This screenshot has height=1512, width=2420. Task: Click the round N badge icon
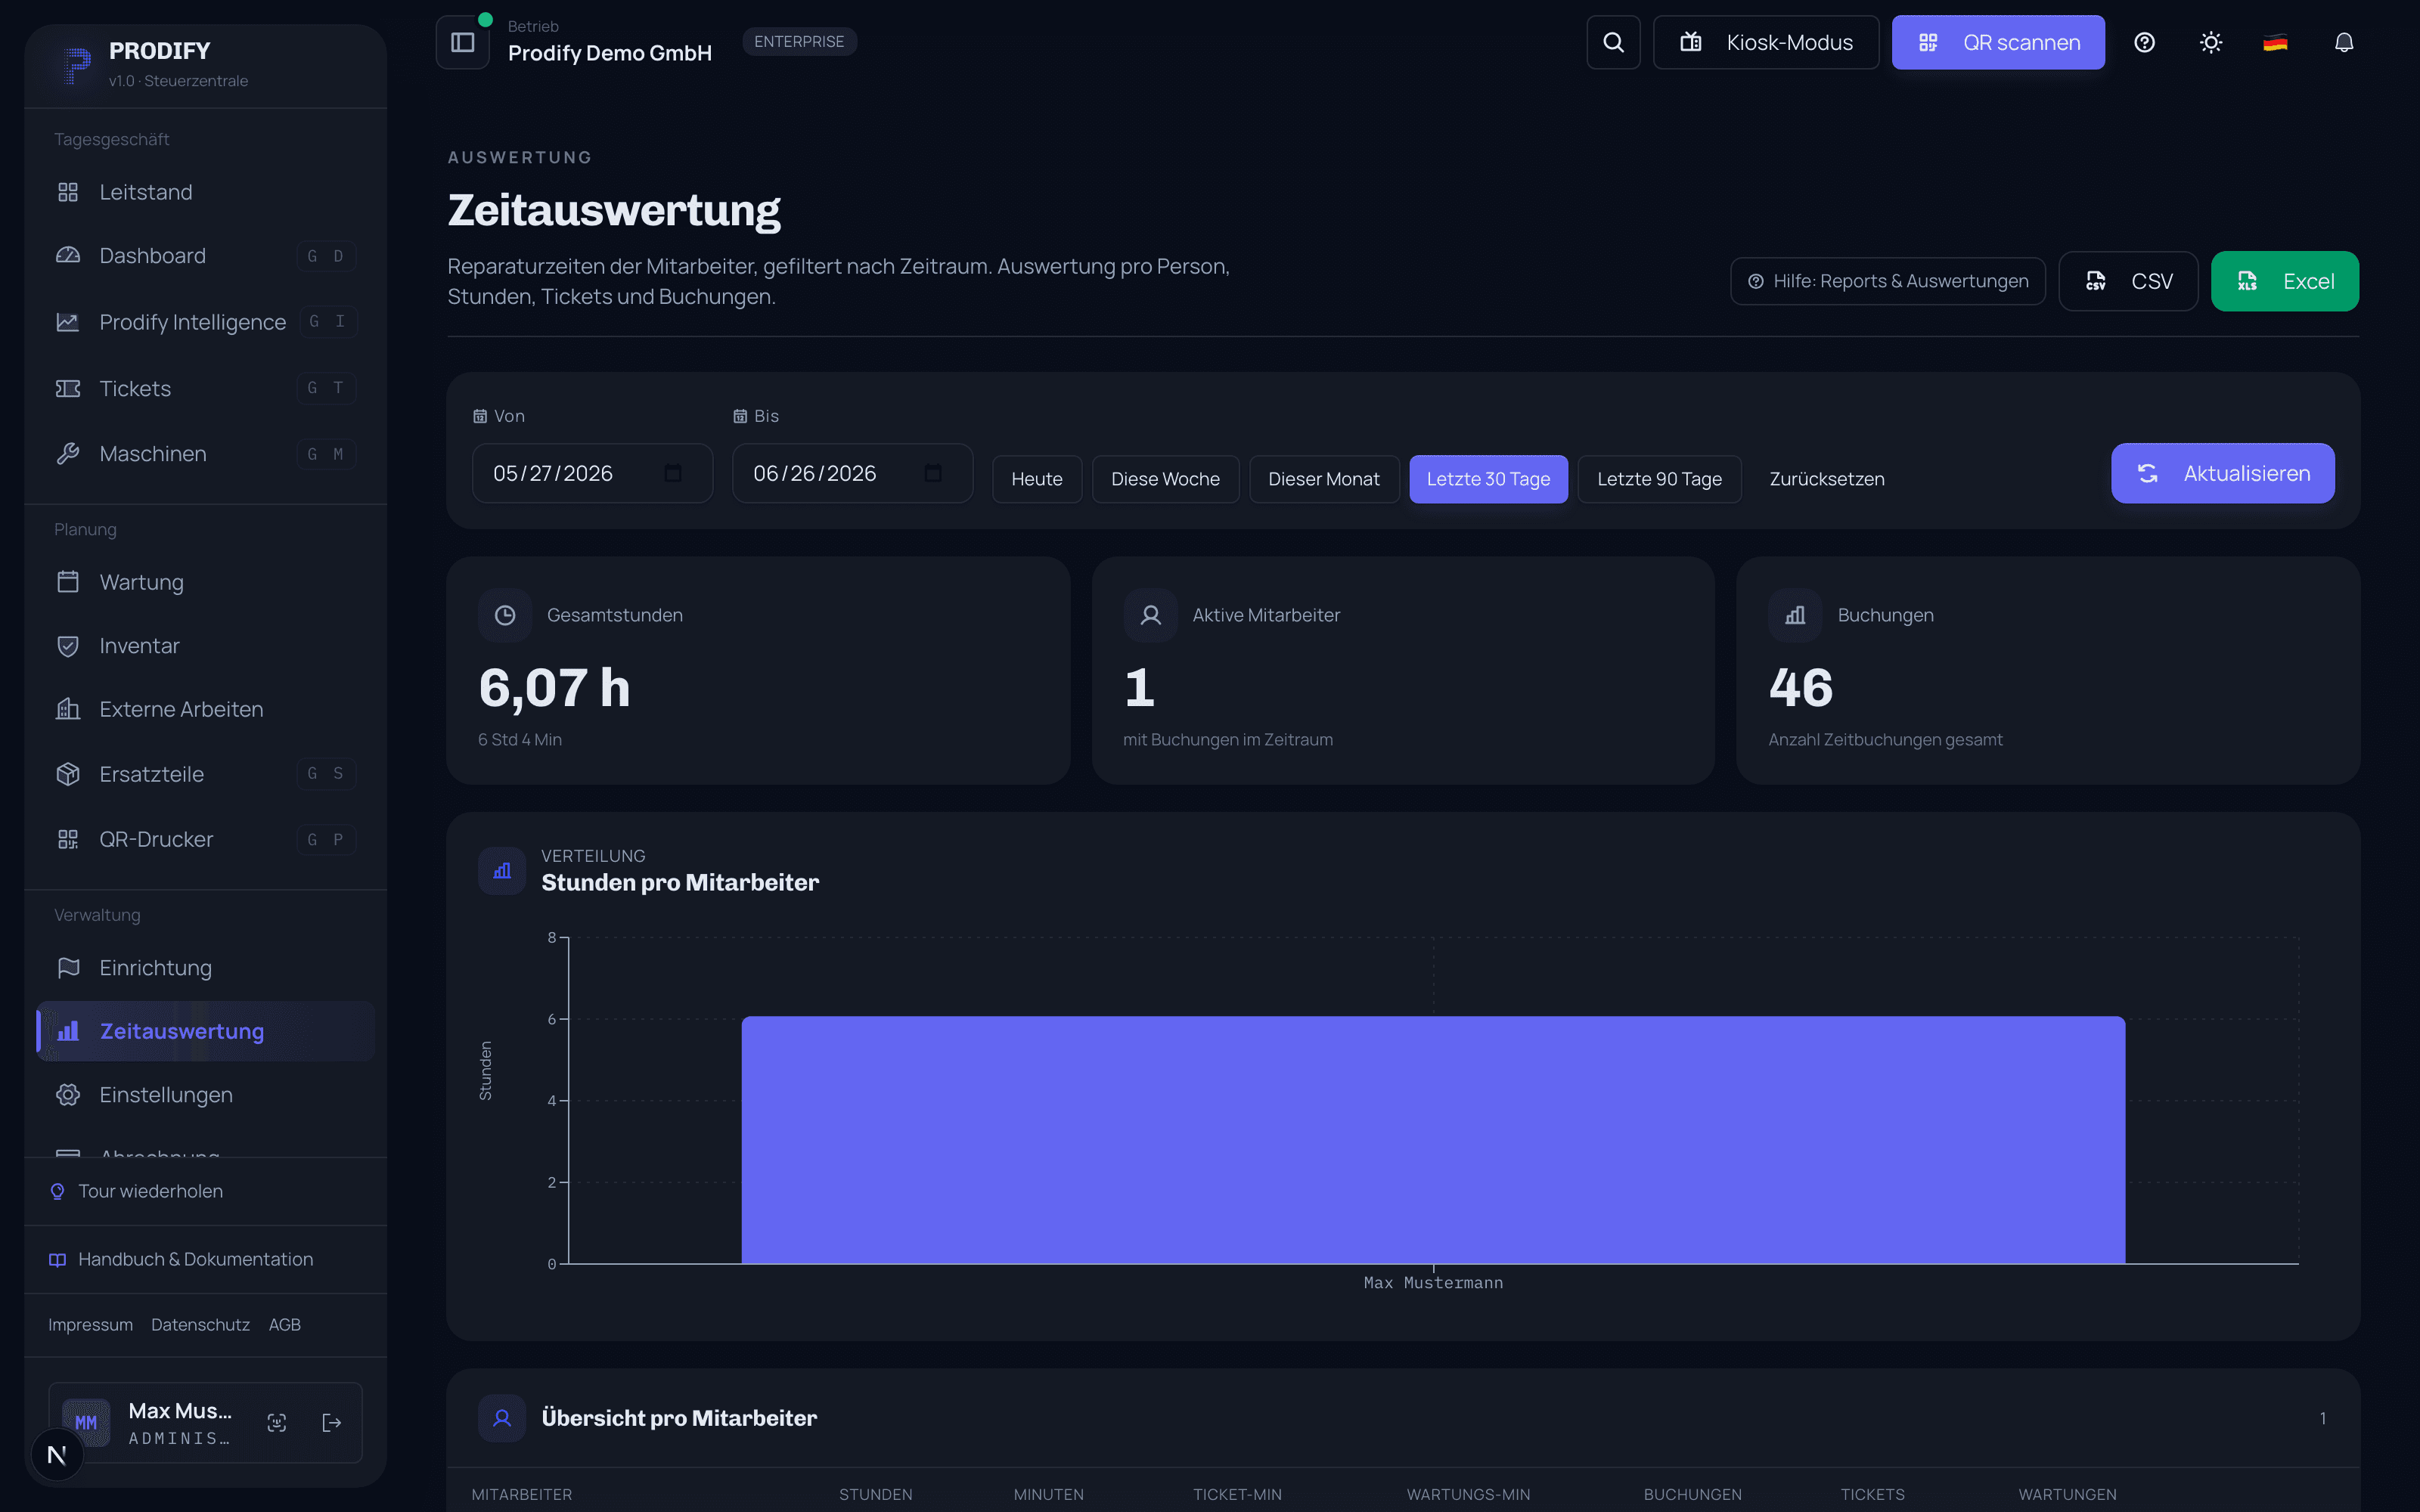point(57,1455)
